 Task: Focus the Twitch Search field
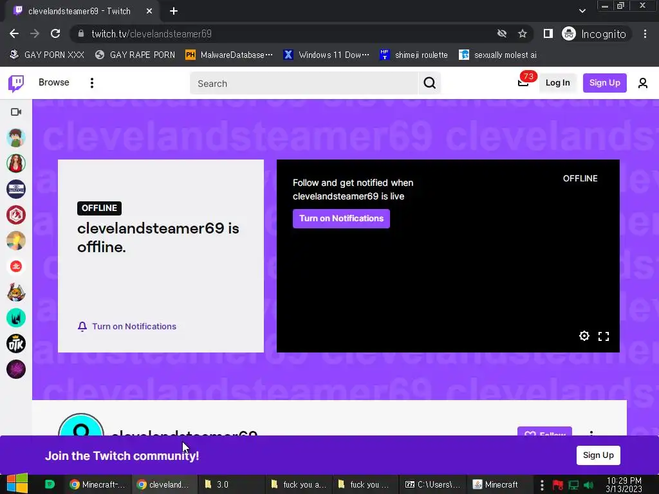(304, 83)
